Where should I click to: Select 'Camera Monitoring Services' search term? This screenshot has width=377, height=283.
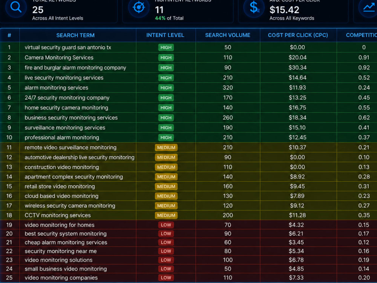coord(59,57)
